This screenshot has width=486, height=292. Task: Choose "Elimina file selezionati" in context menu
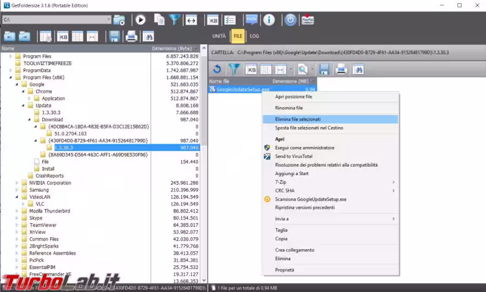click(298, 119)
